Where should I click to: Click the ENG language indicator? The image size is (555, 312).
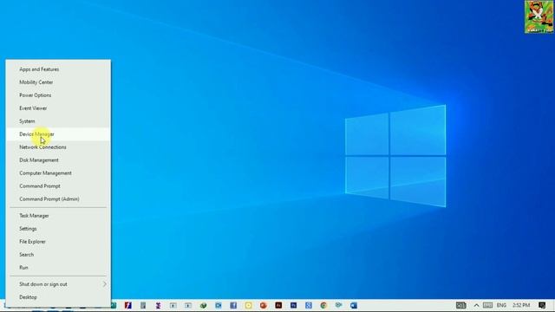pyautogui.click(x=501, y=305)
